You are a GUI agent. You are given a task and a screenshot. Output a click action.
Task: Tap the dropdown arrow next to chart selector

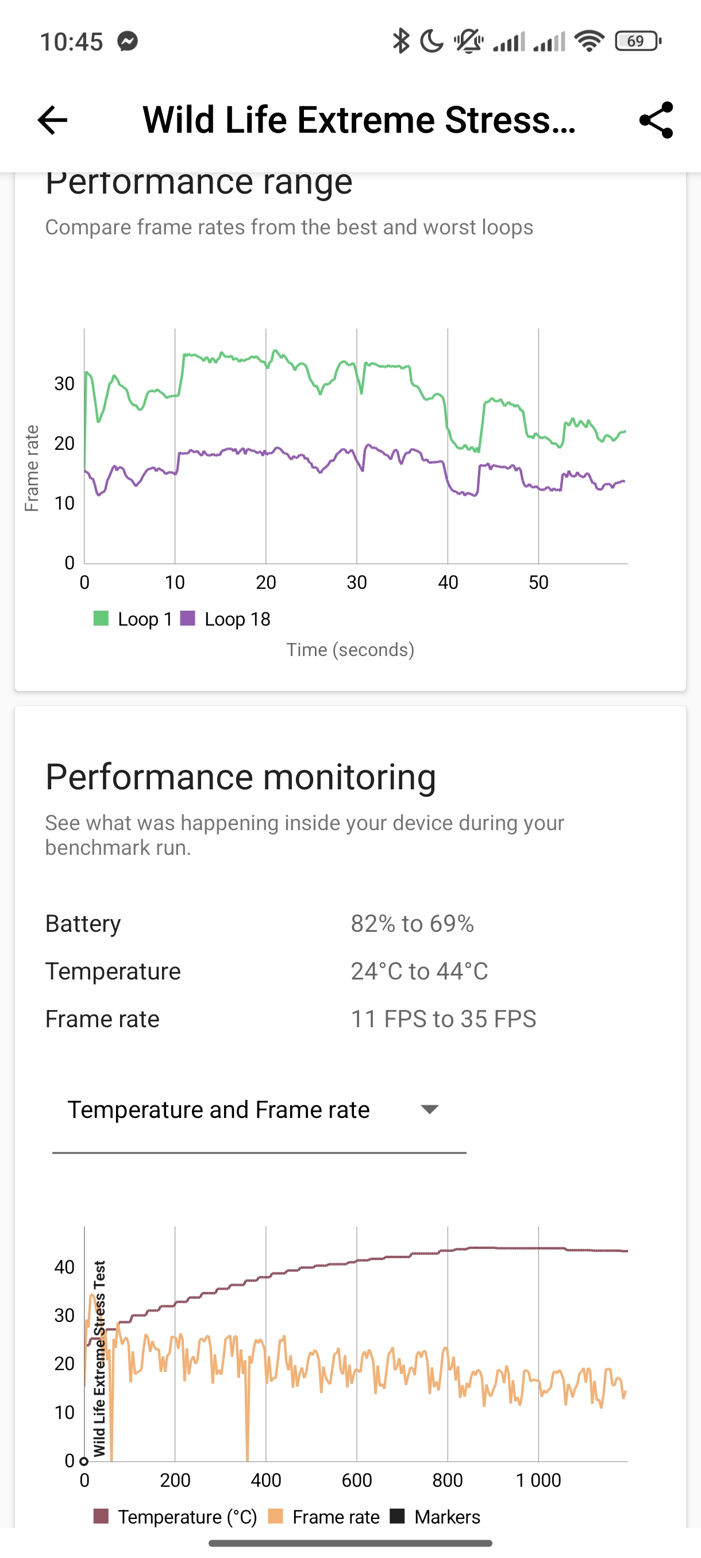click(x=429, y=1110)
